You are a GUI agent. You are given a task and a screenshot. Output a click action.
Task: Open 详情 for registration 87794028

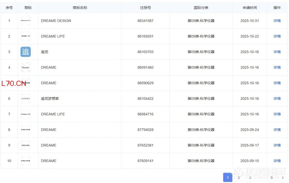coord(277,130)
